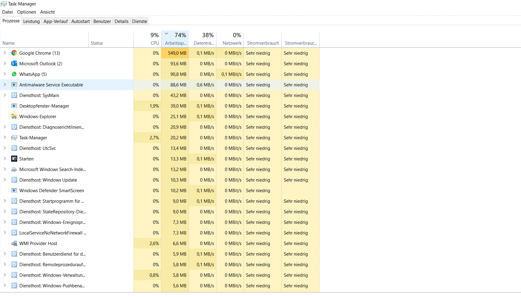Click Desktopfenster-Manager 1,9% CPU cell
The image size is (521, 297).
[147, 106]
